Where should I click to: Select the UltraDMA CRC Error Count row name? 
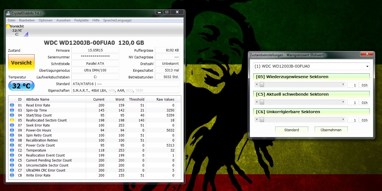point(46,170)
